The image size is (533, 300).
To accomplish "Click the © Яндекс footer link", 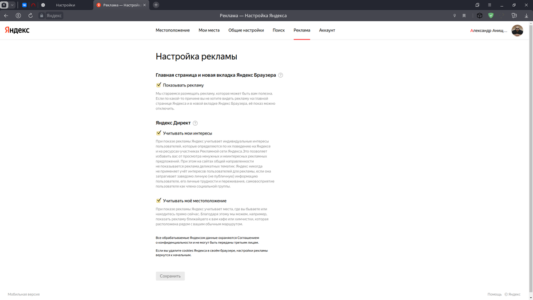I will coord(512,294).
